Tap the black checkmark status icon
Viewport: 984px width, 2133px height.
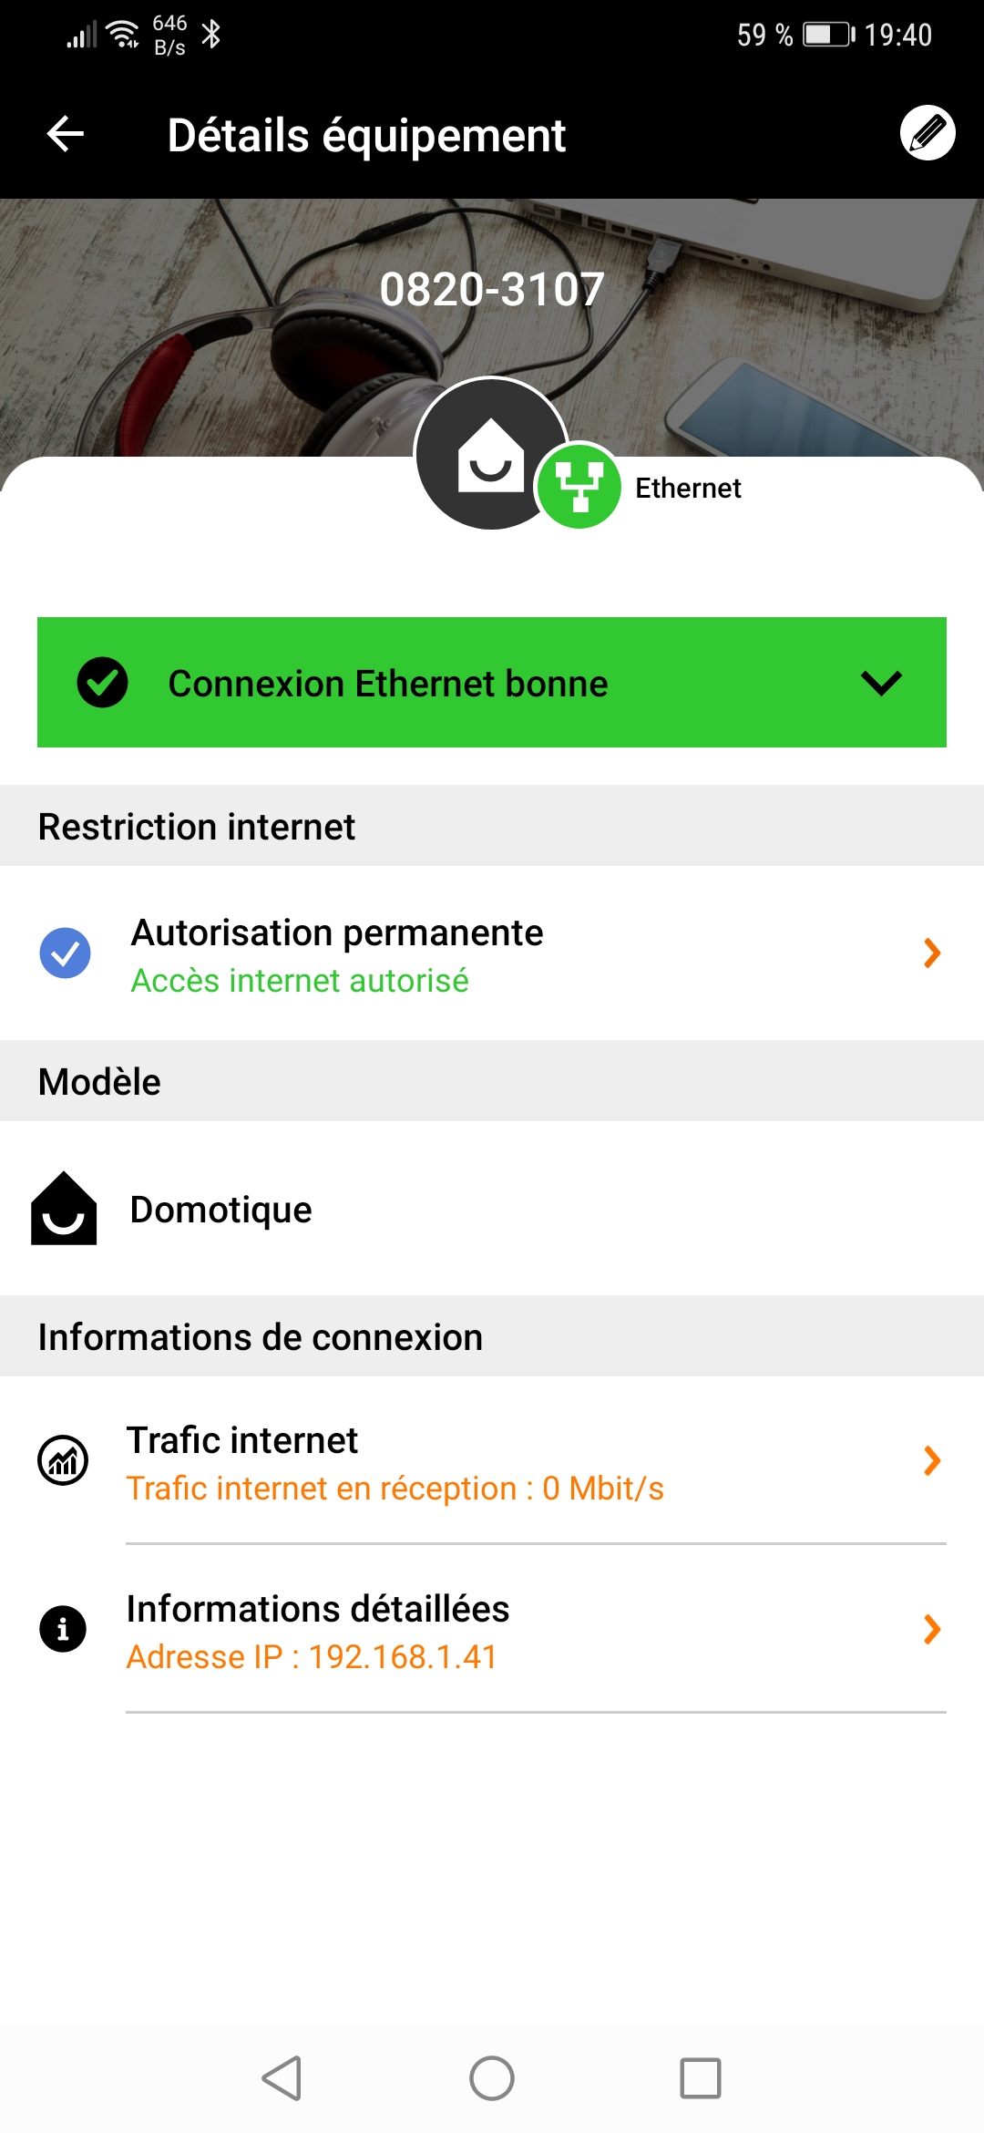102,683
